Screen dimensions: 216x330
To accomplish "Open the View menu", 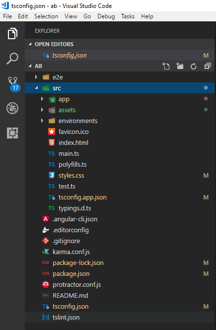I will 71,16.
